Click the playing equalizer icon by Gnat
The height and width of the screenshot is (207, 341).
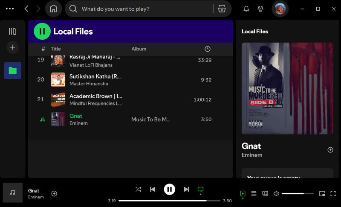click(42, 119)
